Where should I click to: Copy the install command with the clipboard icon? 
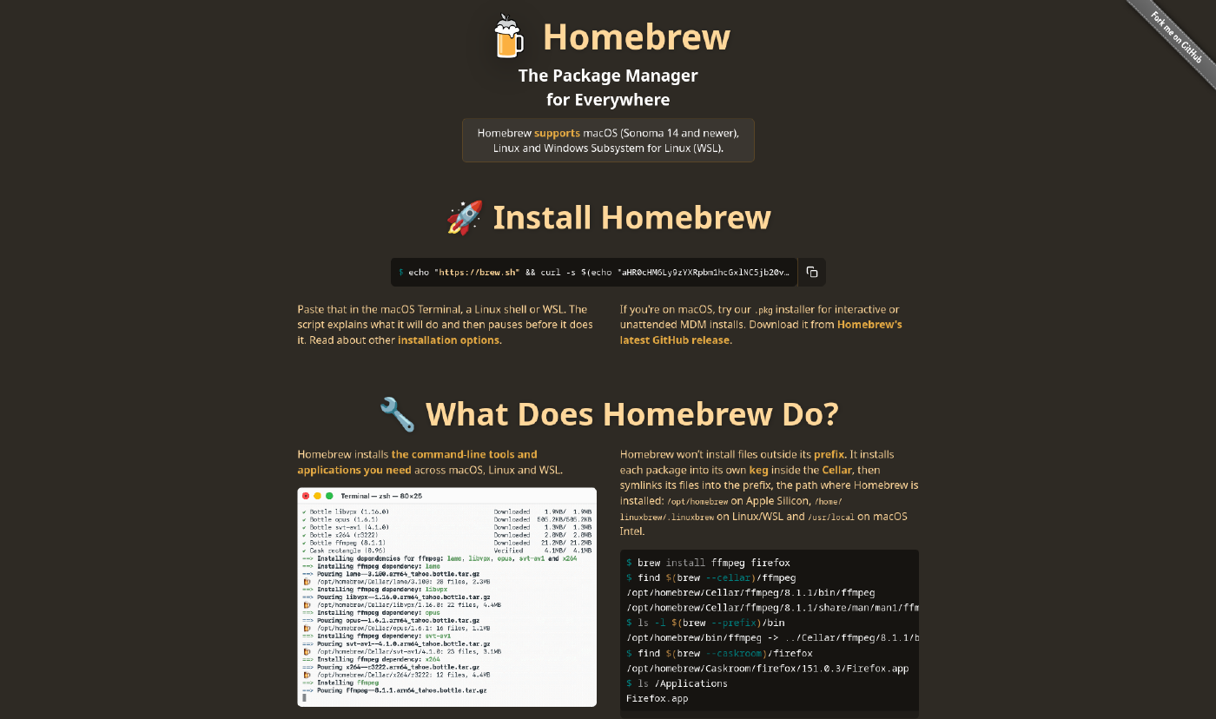pos(812,272)
